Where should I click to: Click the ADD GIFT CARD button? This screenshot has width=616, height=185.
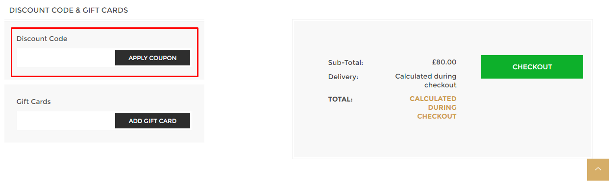[152, 121]
